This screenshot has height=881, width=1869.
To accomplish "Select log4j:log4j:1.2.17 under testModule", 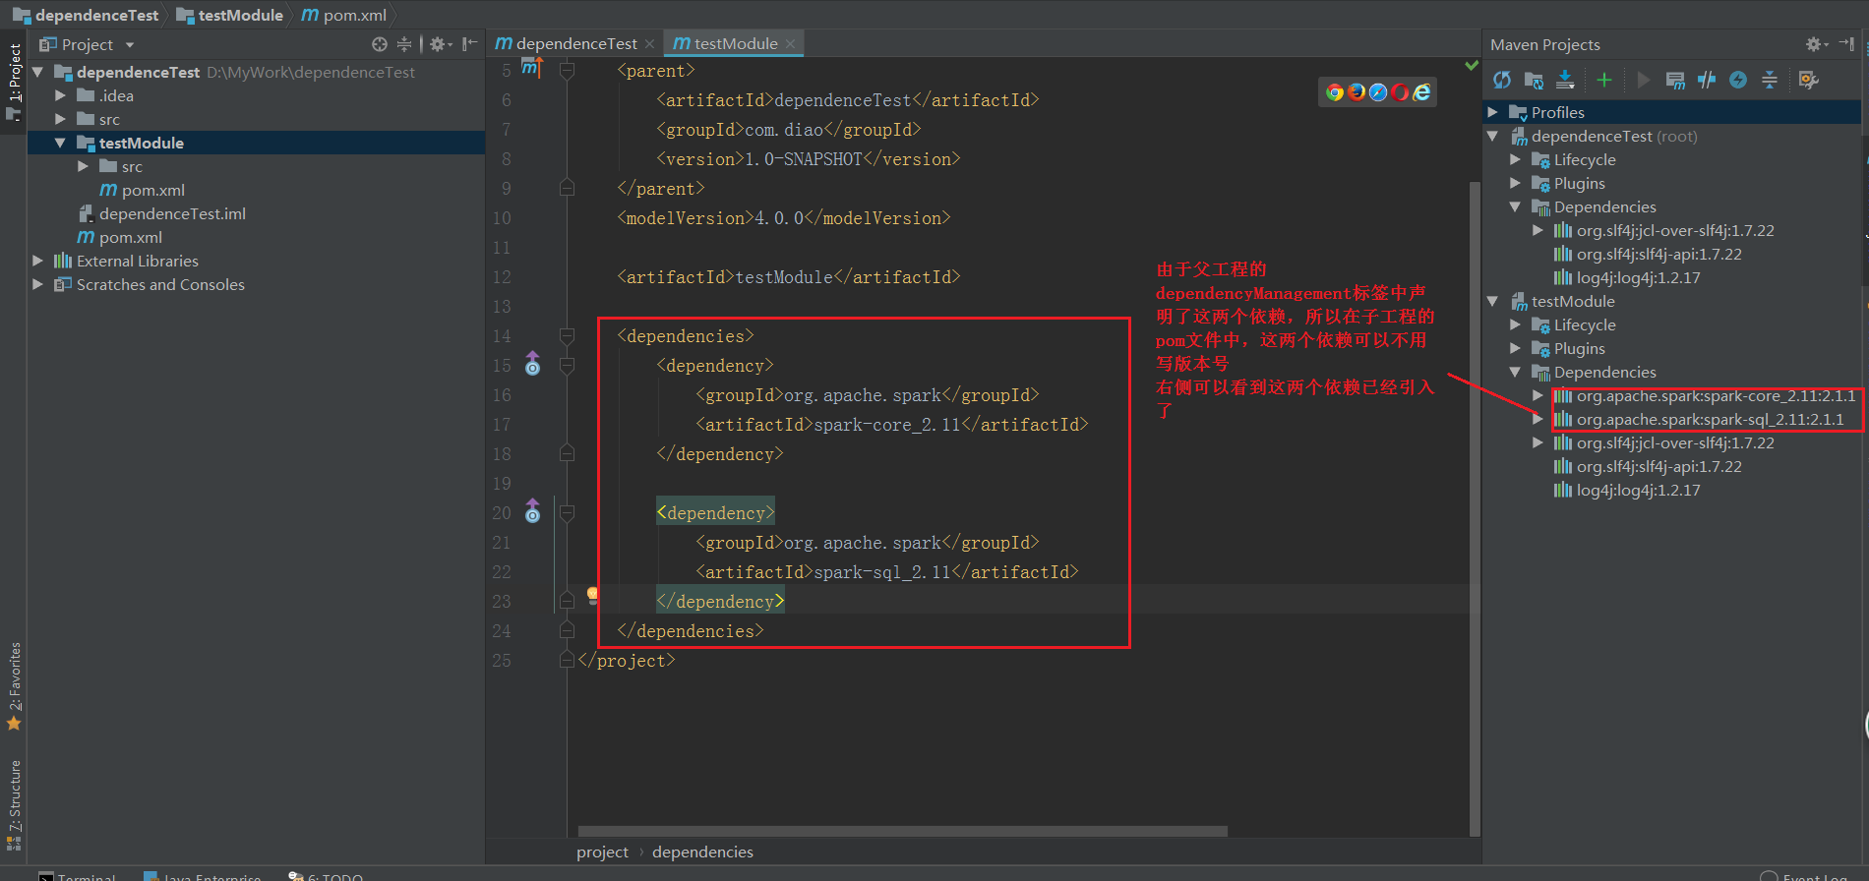I will click(1627, 490).
